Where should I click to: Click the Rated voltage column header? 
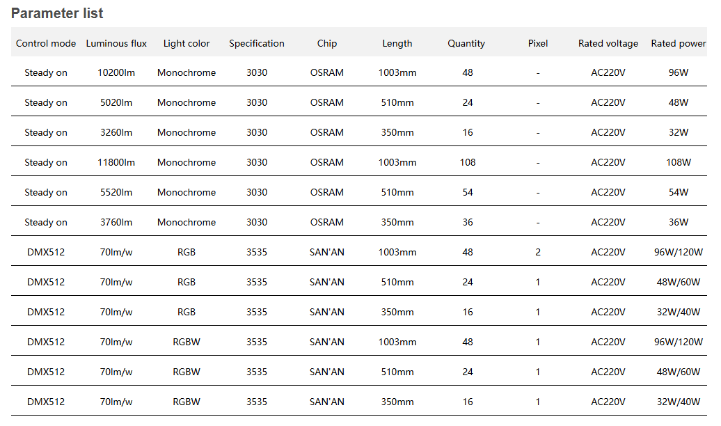point(608,43)
